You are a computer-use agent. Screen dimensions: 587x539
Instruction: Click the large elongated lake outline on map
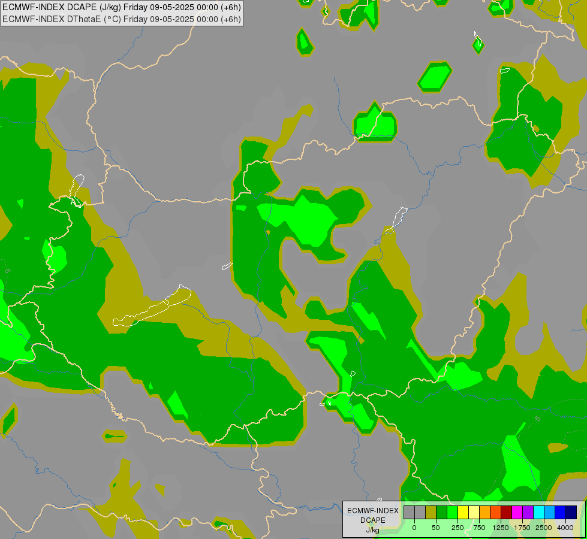[152, 306]
